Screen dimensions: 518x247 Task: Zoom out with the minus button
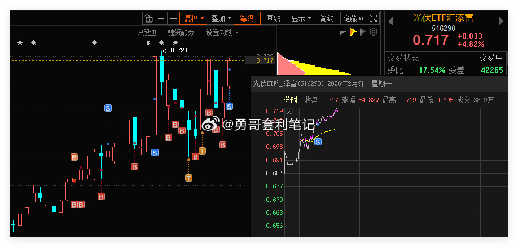point(173,19)
